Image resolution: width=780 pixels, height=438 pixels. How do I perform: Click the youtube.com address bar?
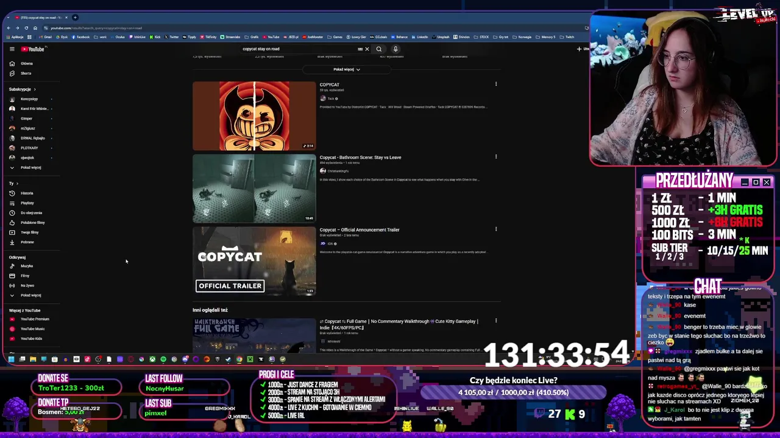click(305, 28)
